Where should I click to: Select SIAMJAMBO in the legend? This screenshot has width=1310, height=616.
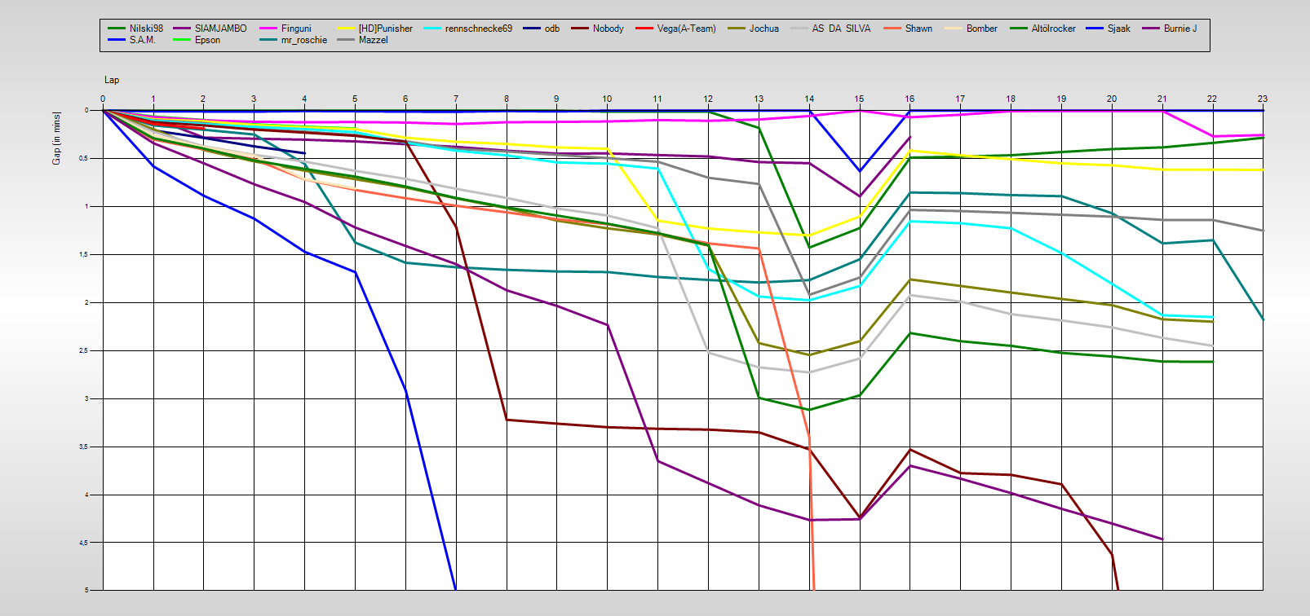pos(220,29)
